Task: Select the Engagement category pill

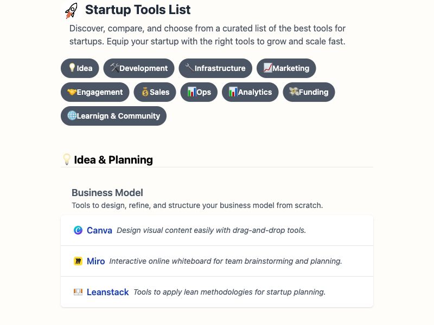Action: [95, 92]
